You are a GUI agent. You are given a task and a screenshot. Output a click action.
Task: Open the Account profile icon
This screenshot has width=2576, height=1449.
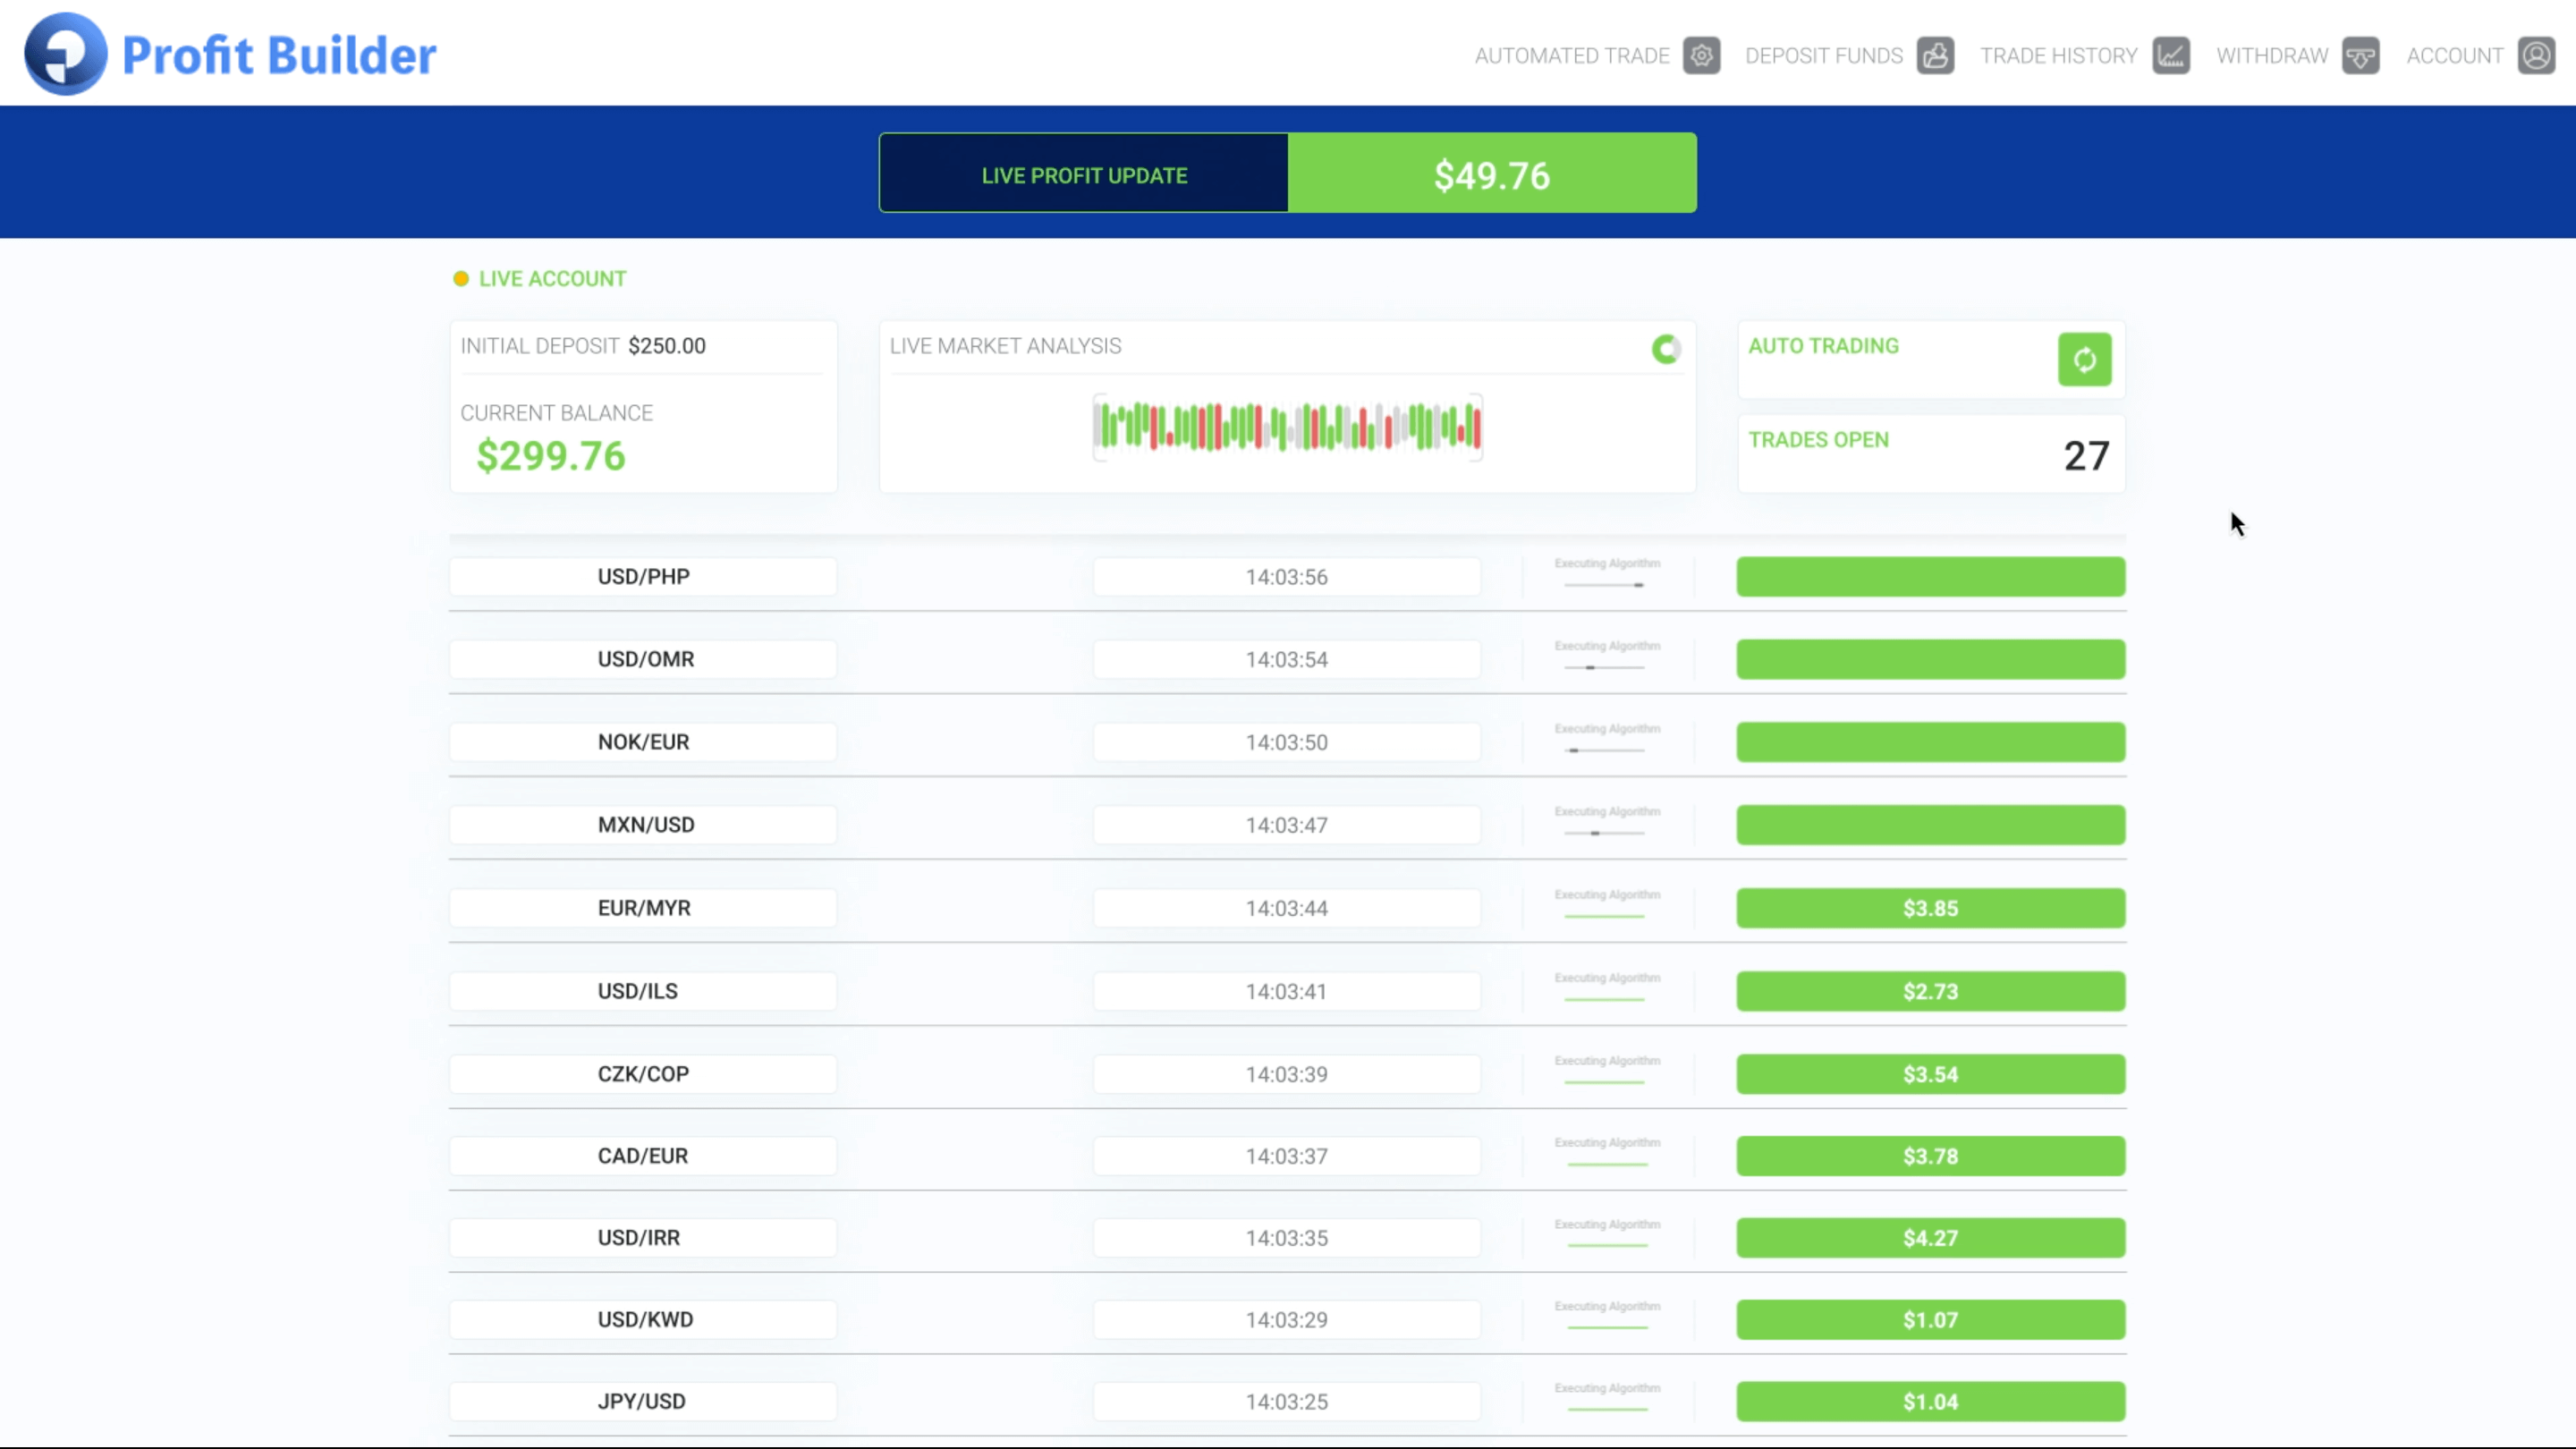2536,56
